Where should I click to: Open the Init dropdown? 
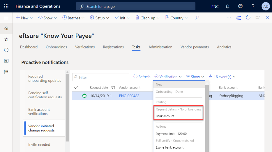122,18
